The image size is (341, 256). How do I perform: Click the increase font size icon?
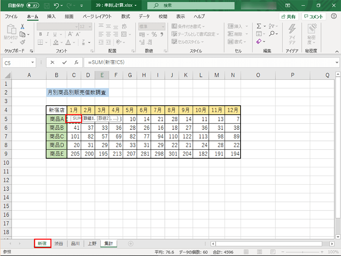(x=70, y=34)
